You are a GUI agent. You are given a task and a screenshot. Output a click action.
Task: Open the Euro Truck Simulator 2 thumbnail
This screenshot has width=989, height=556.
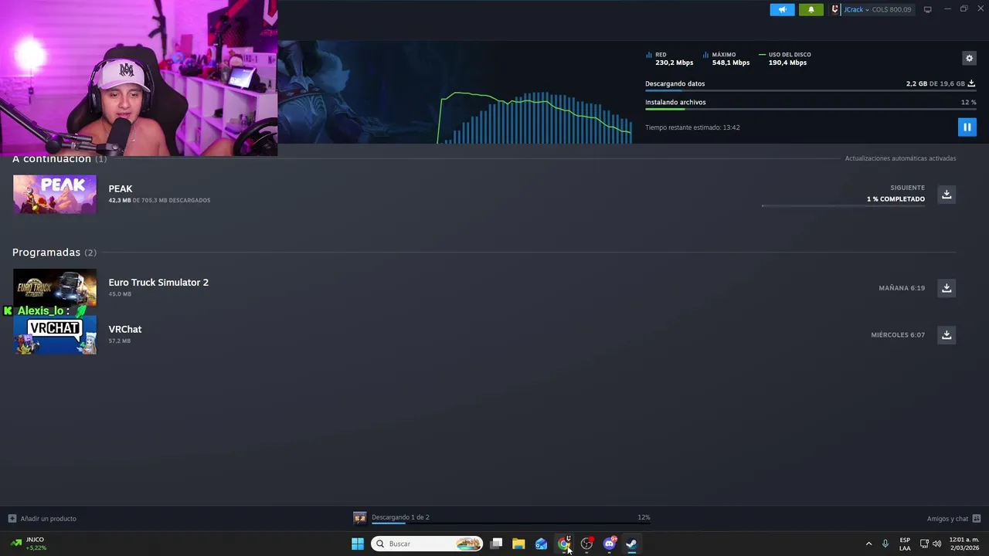(55, 287)
